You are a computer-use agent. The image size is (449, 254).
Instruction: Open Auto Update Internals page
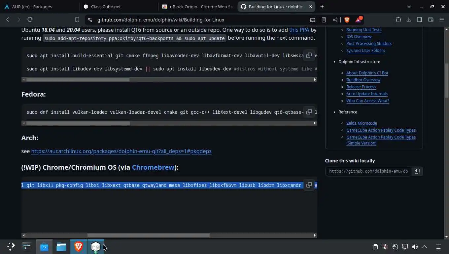[x=367, y=94]
